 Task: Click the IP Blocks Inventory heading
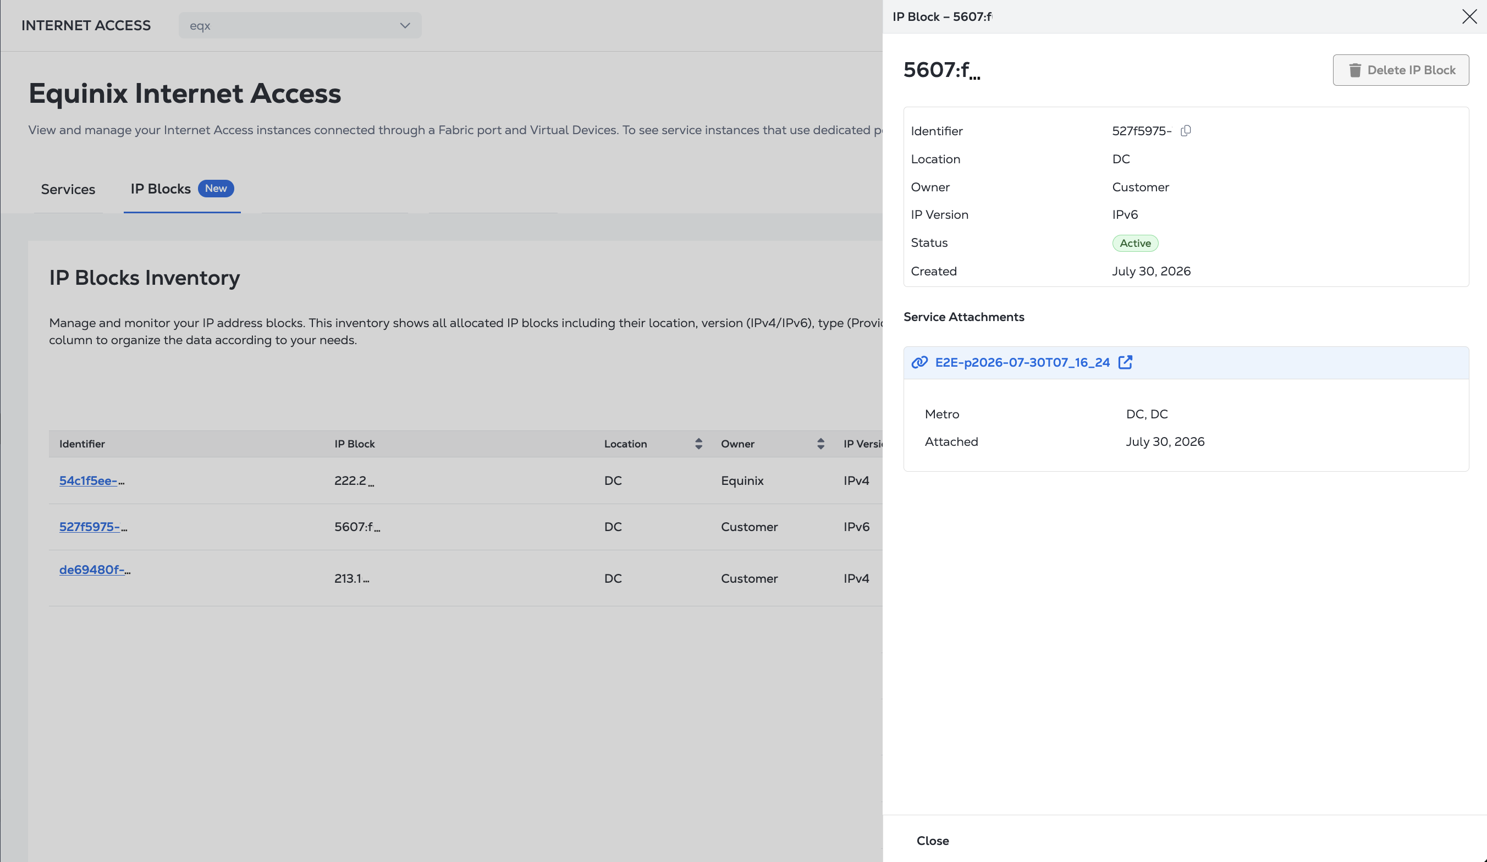(145, 277)
